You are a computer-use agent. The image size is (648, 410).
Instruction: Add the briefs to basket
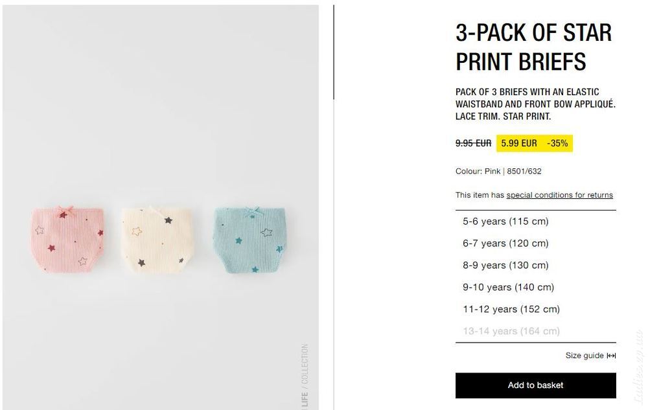coord(536,385)
